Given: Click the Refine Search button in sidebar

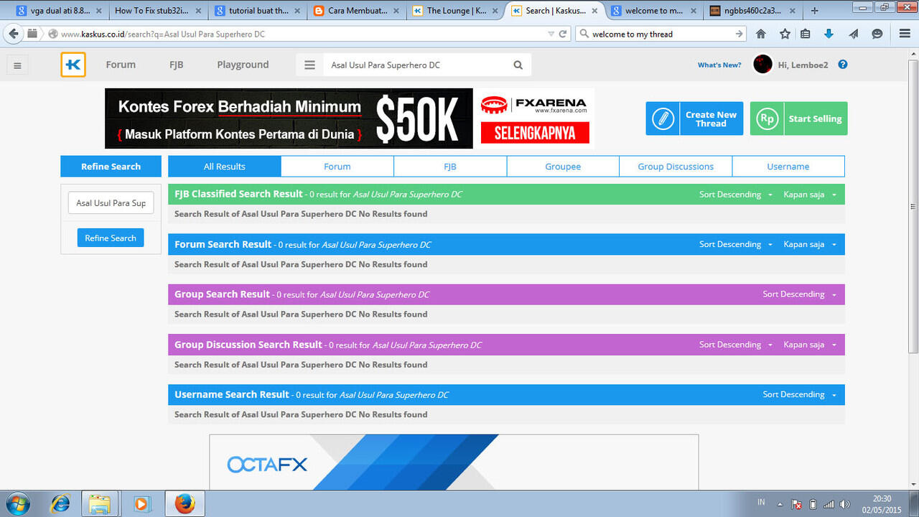Looking at the screenshot, I should (x=111, y=238).
